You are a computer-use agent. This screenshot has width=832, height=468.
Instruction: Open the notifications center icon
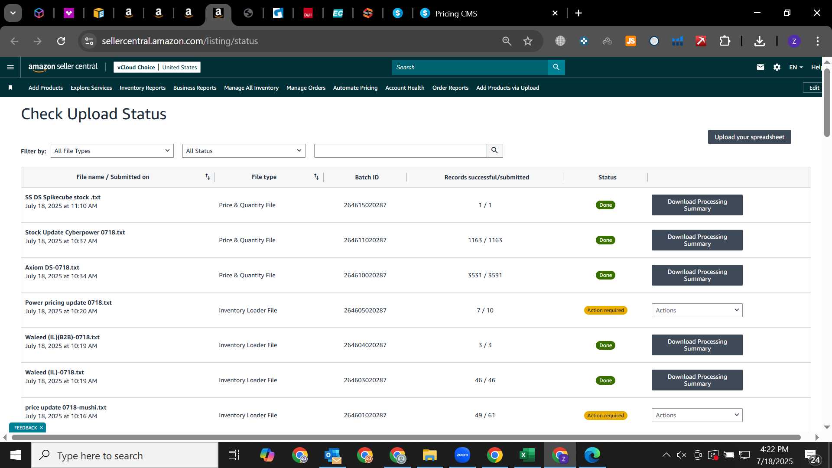[812, 456]
